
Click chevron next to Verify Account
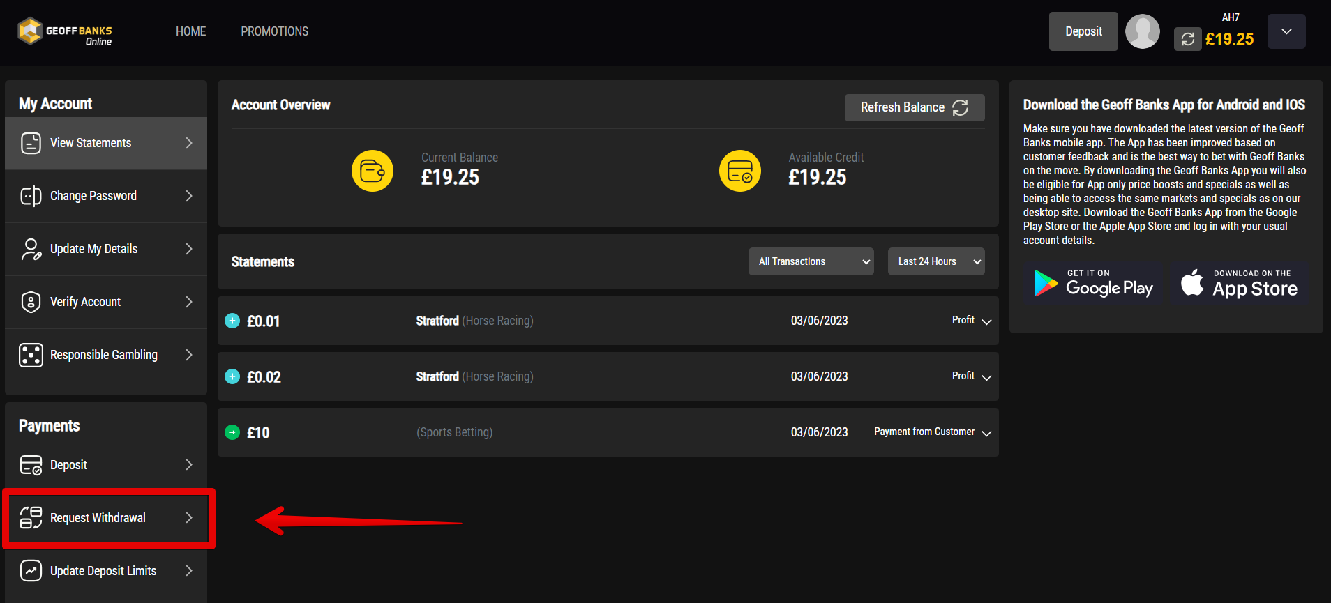tap(189, 302)
